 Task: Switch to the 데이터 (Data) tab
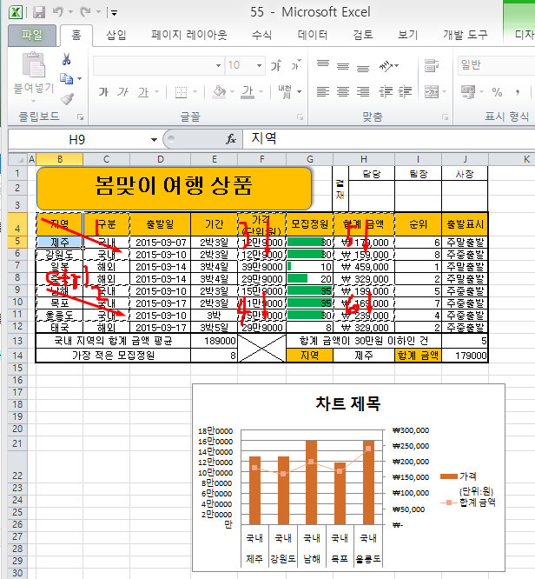(x=312, y=35)
